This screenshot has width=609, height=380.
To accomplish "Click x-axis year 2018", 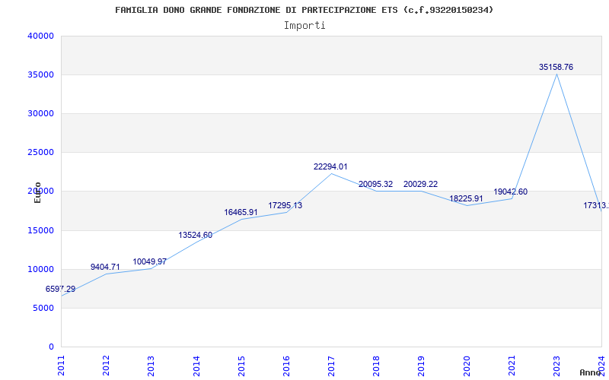I will click(377, 366).
